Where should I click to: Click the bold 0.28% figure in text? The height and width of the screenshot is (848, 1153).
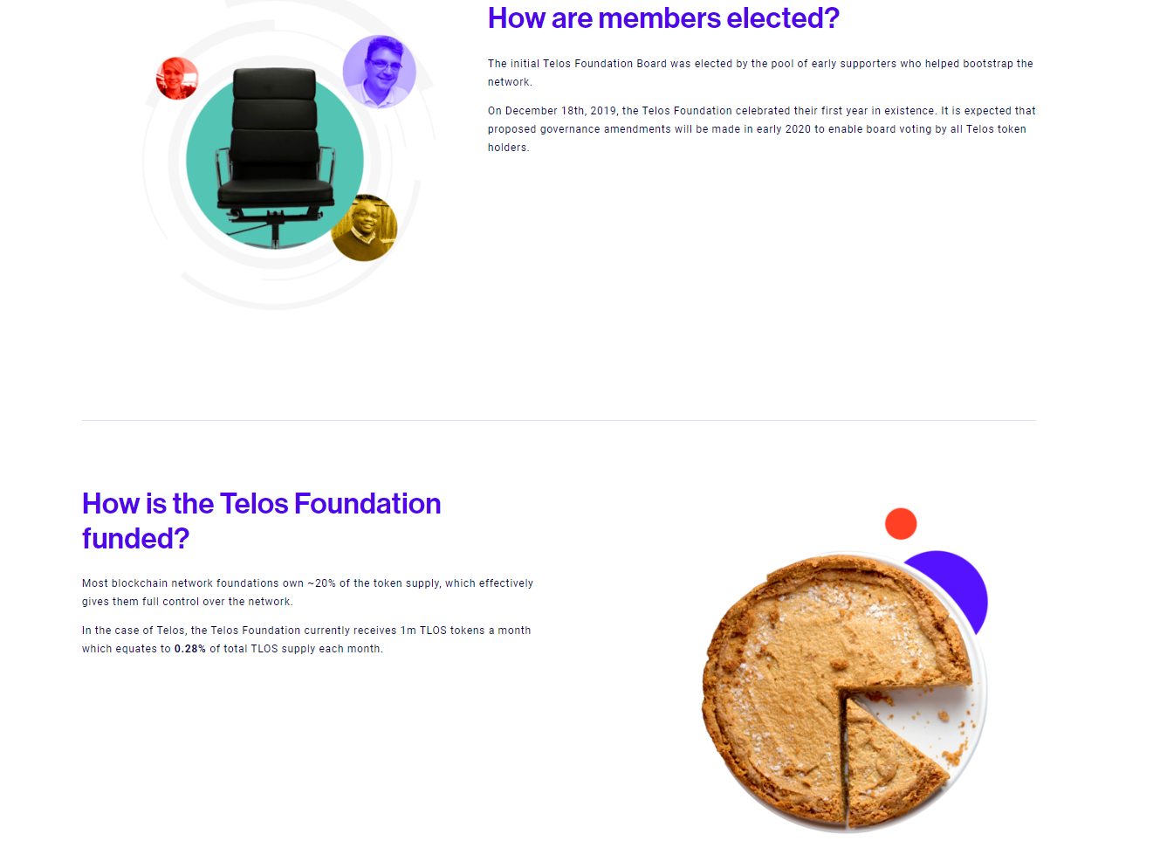click(x=189, y=649)
